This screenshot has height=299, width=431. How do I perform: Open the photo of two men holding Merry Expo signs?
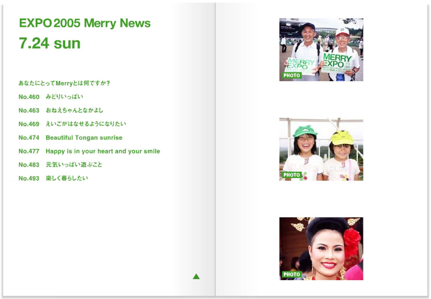(321, 50)
